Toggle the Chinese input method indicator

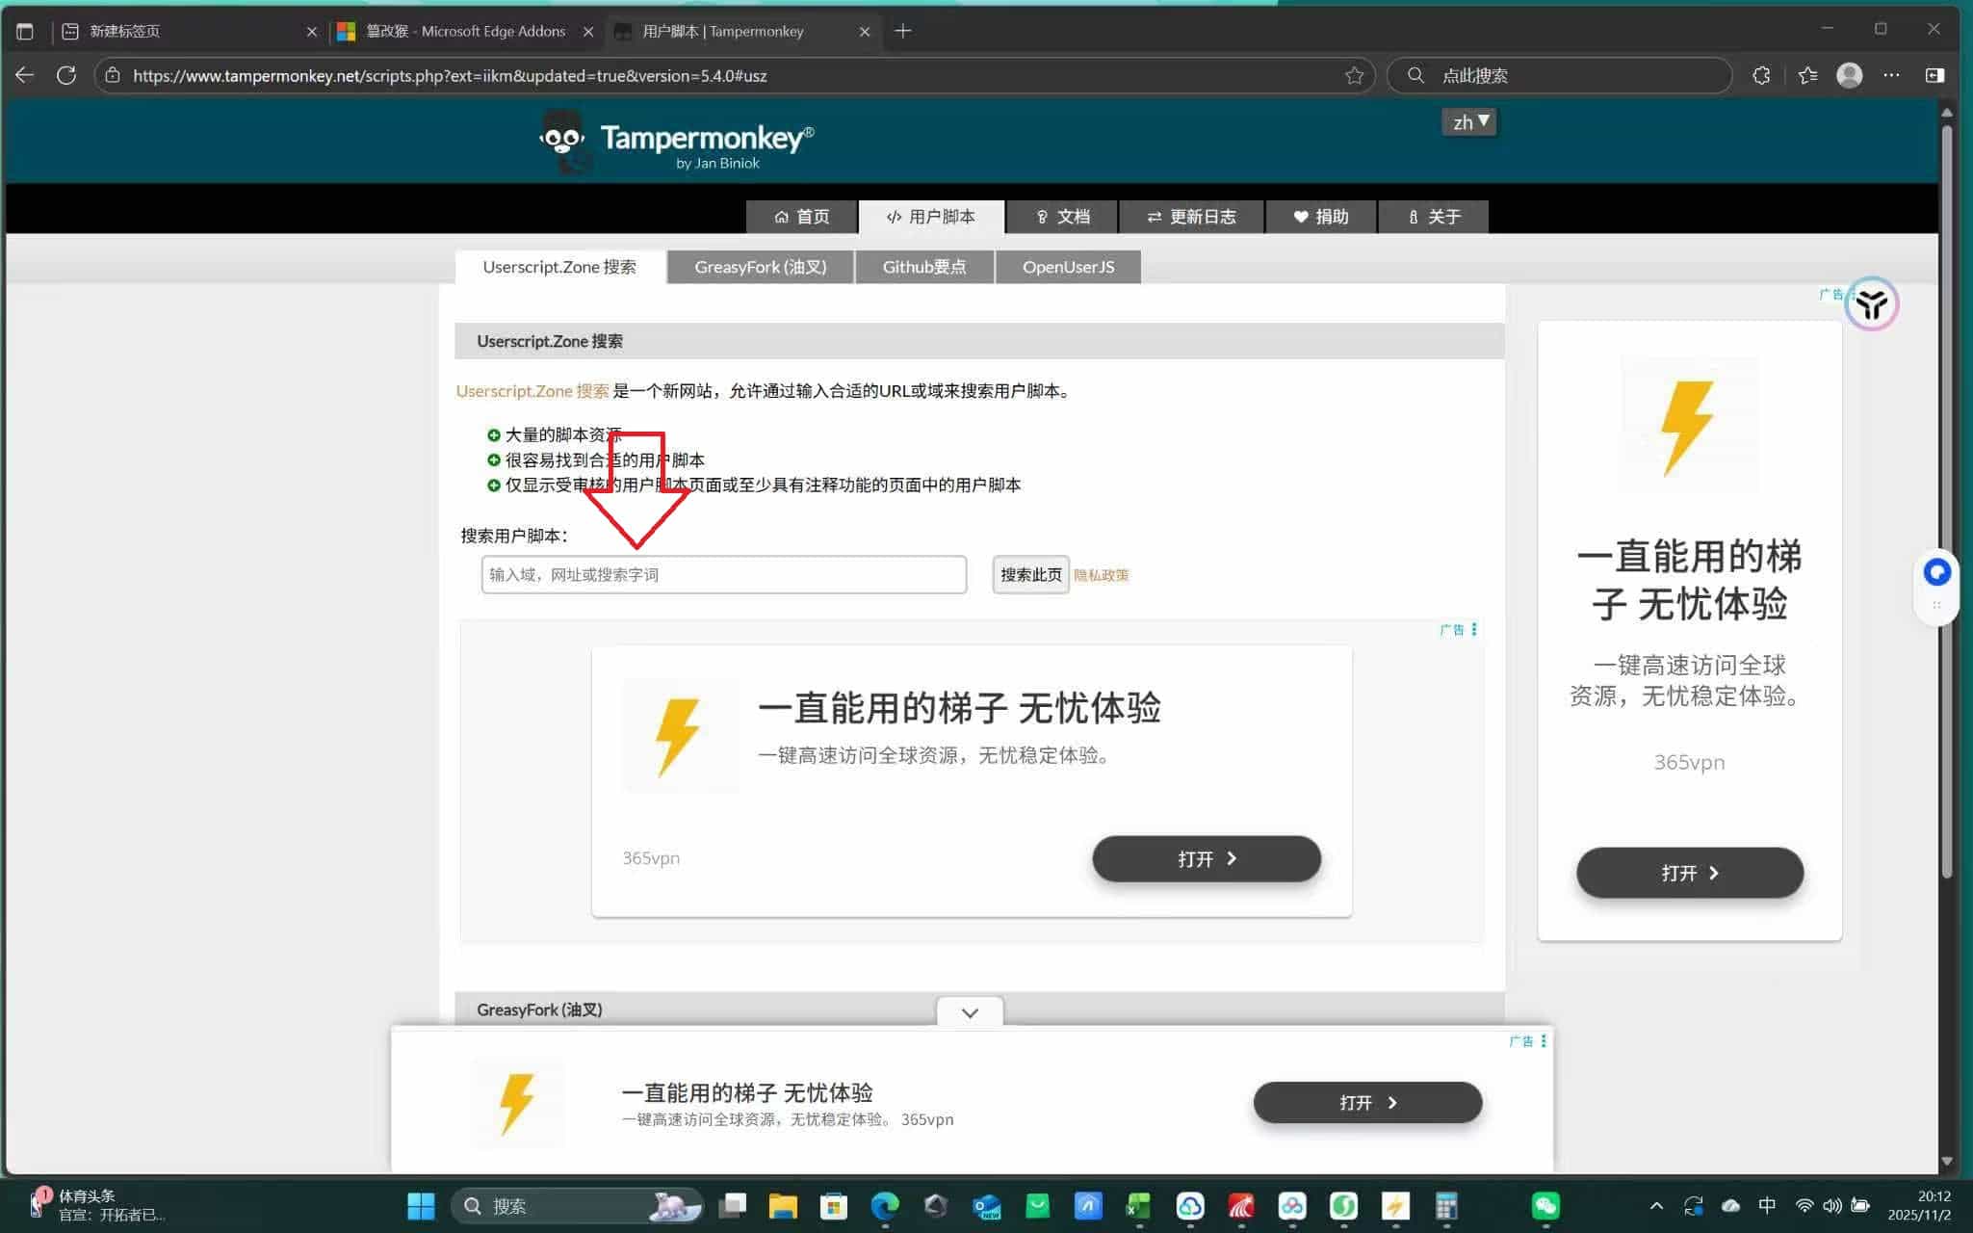coord(1767,1205)
